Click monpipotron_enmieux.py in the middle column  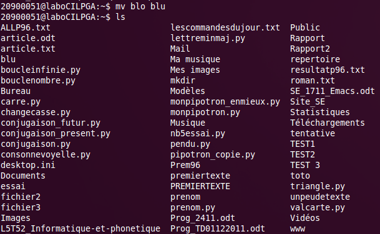pyautogui.click(x=225, y=102)
